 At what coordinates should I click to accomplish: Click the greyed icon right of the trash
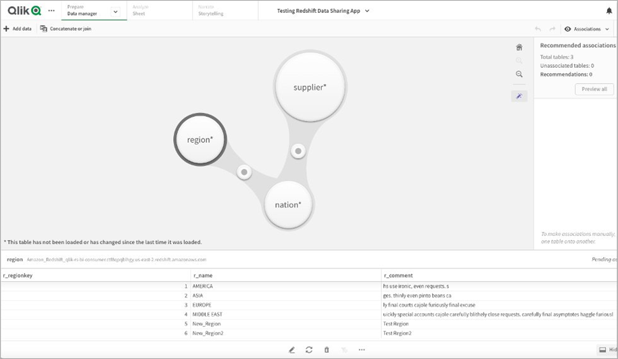344,350
